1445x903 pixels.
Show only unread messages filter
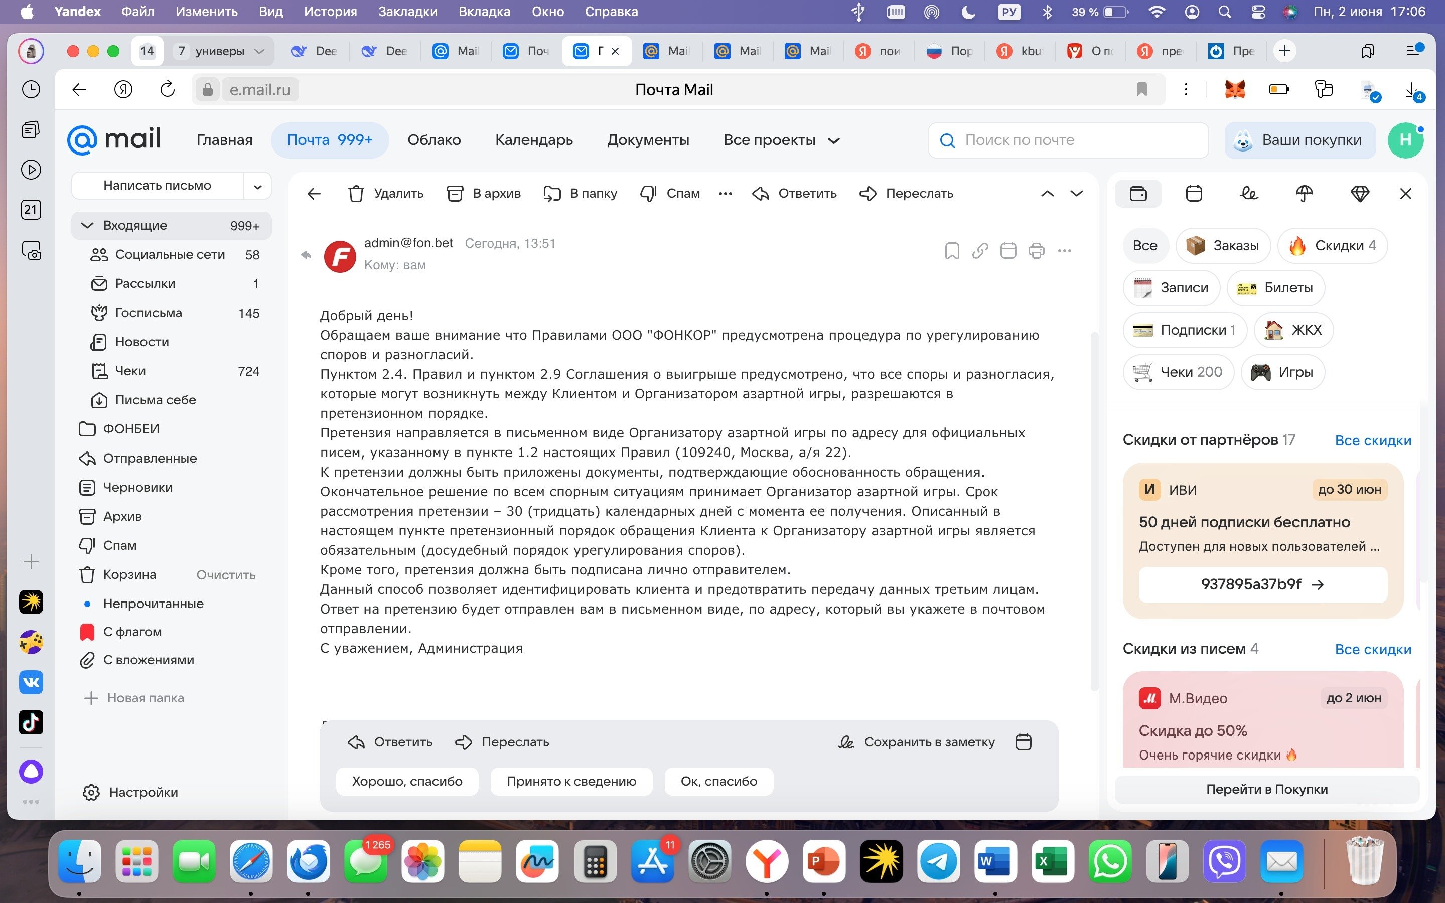[x=153, y=603]
